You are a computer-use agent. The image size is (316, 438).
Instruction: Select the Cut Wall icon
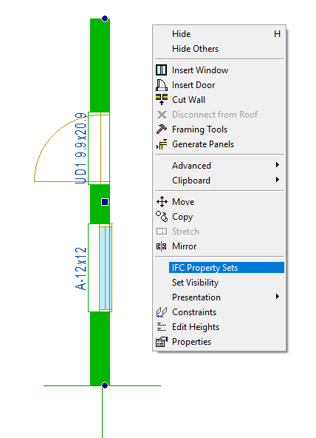(162, 99)
